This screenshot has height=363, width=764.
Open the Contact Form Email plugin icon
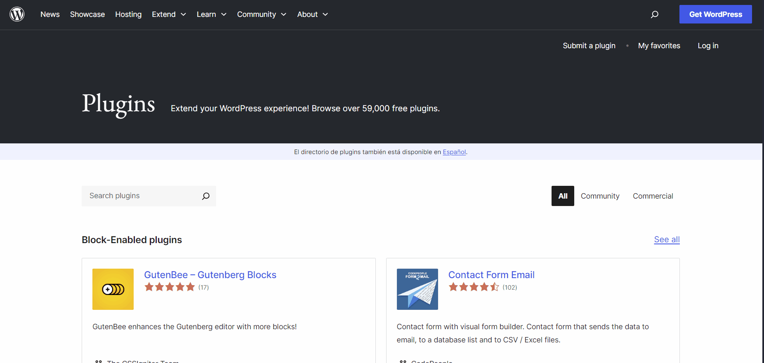(x=417, y=289)
